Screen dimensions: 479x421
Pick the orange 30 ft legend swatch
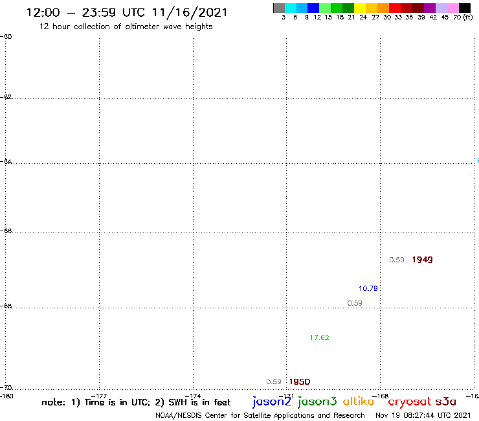pos(383,8)
